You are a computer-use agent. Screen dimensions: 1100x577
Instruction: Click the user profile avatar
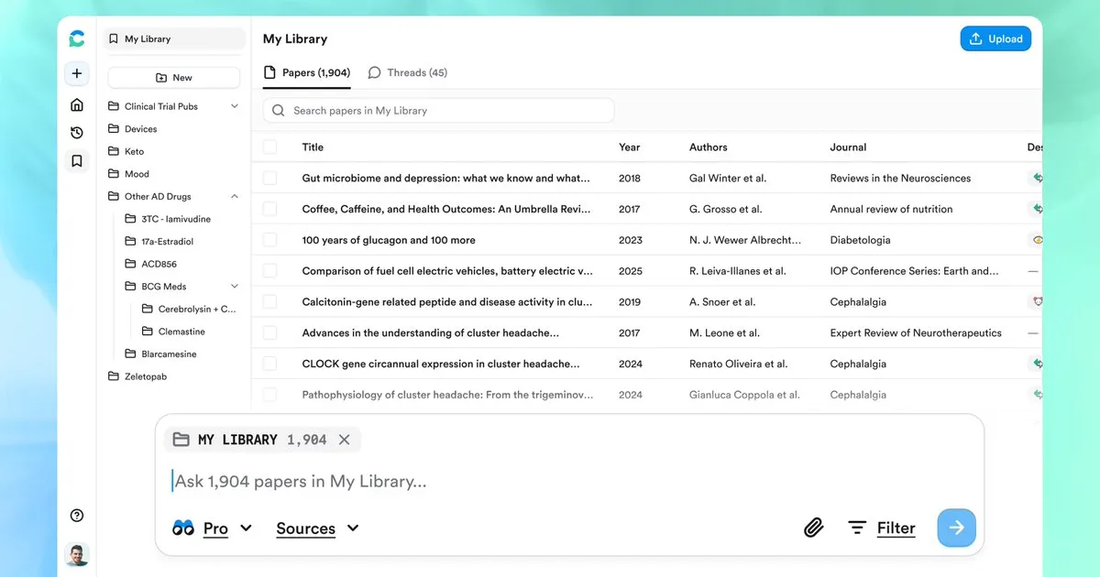pyautogui.click(x=77, y=554)
